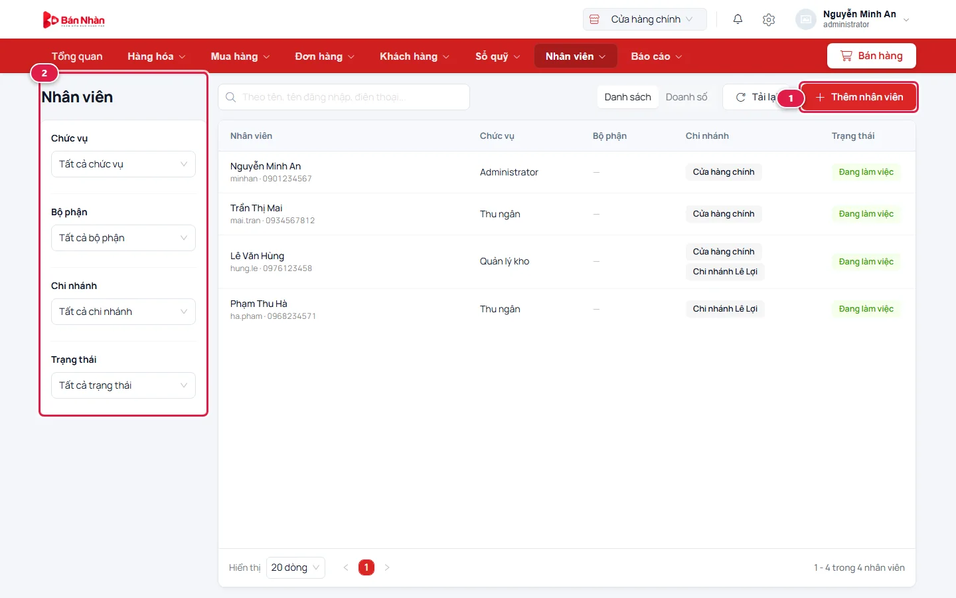Screen dimensions: 956x598
Task: Go to the previous page arrow
Action: click(x=345, y=567)
